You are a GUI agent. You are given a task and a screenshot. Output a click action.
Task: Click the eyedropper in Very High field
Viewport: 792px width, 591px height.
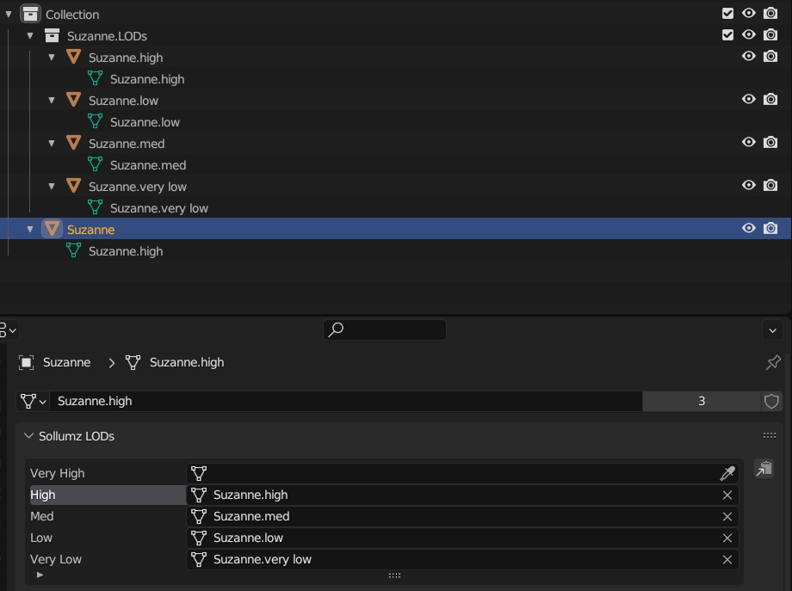[727, 473]
